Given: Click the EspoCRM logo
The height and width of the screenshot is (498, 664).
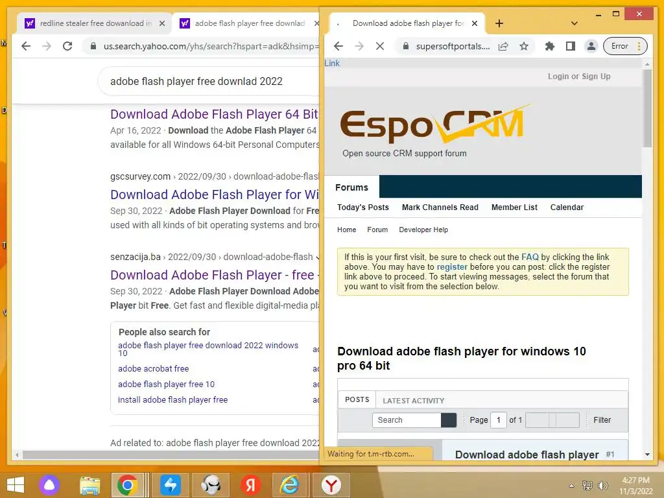Looking at the screenshot, I should click(x=434, y=124).
